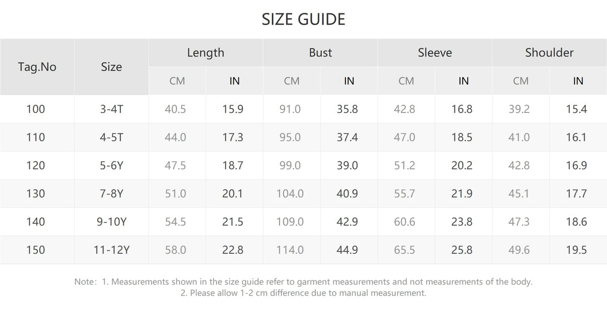The image size is (607, 311).
Task: Select length value 40.5 cm
Action: (175, 109)
